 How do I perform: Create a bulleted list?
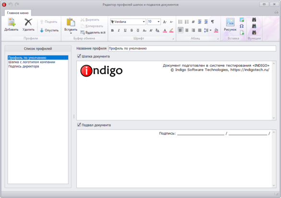point(180,22)
